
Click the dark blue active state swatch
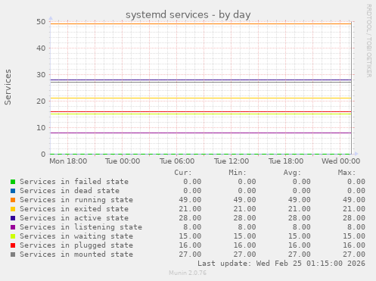click(13, 218)
